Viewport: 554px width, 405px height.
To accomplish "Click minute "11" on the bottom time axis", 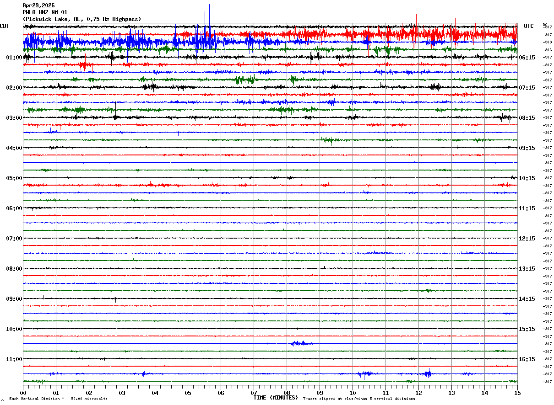I will click(386, 393).
